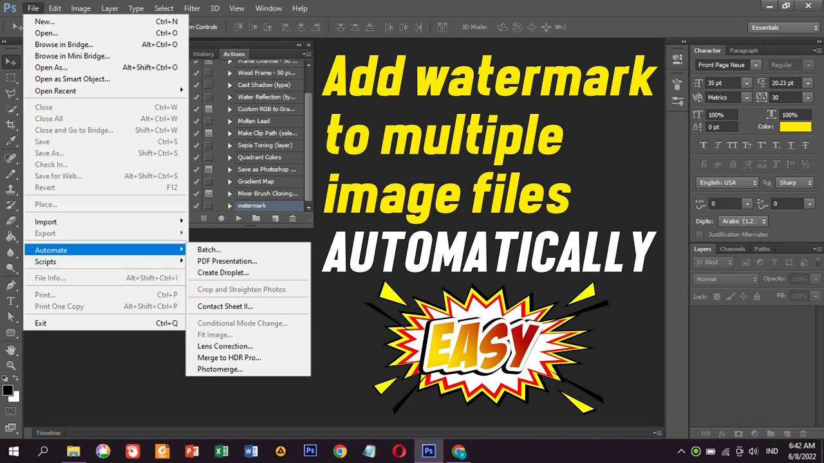This screenshot has width=824, height=463.
Task: Switch to the Channels tab
Action: tap(733, 249)
